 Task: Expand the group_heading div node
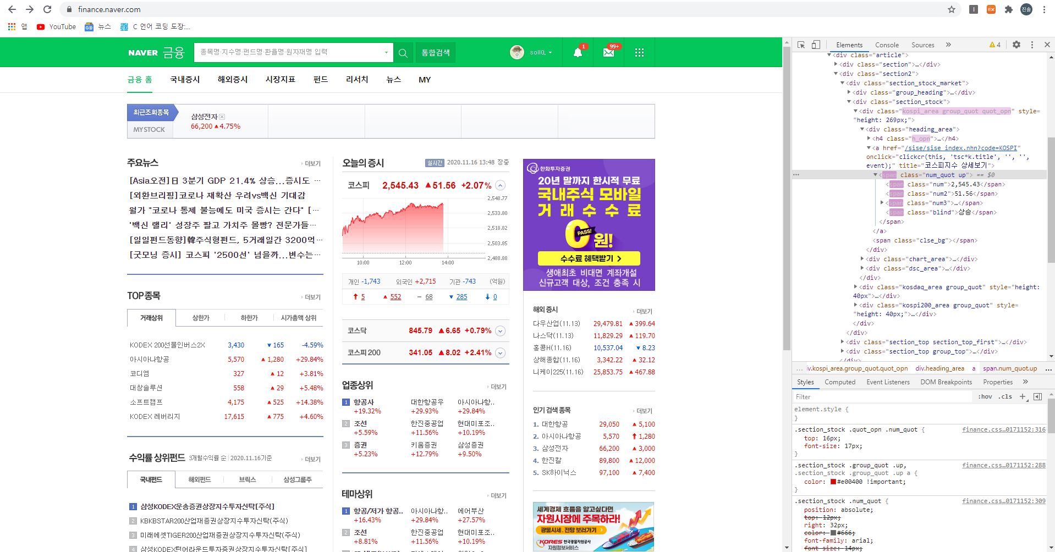click(x=849, y=92)
